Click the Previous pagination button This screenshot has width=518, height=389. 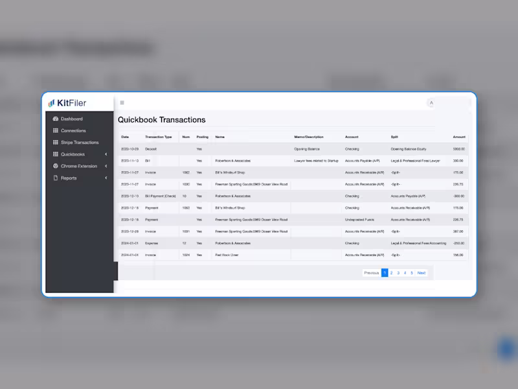point(372,273)
